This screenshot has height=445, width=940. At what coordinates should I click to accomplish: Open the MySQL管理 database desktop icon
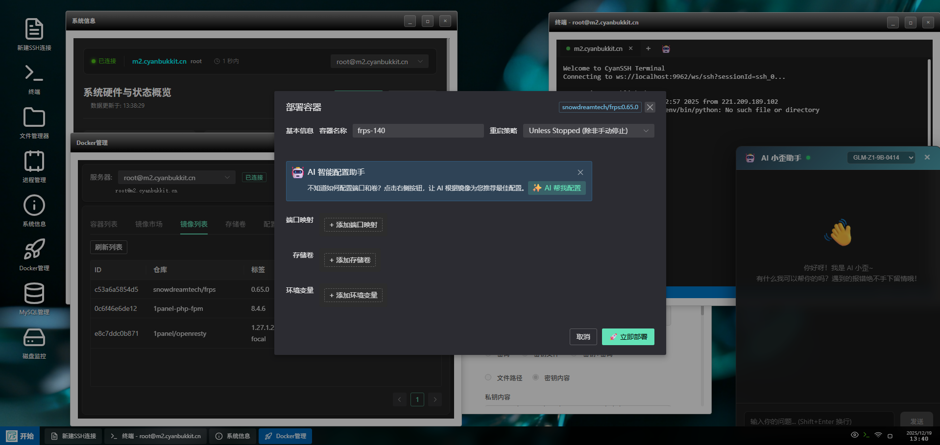coord(34,299)
